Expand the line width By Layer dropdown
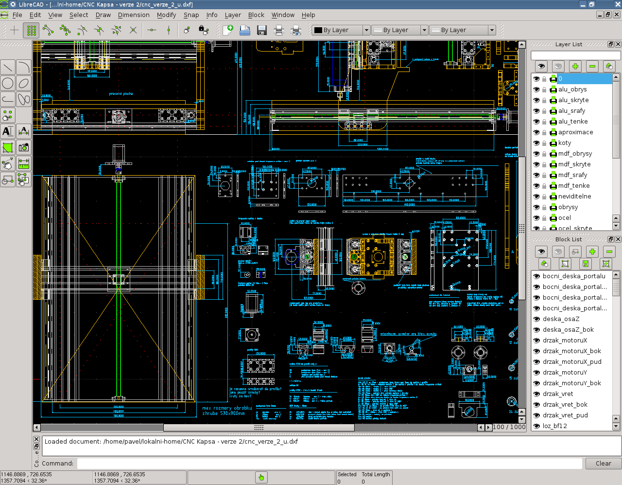 (399, 30)
